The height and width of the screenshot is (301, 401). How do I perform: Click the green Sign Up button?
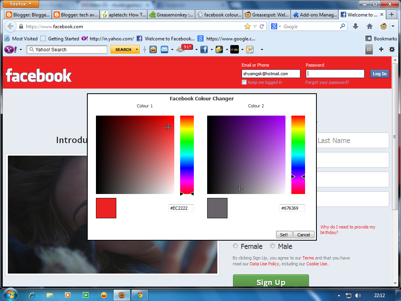click(271, 281)
